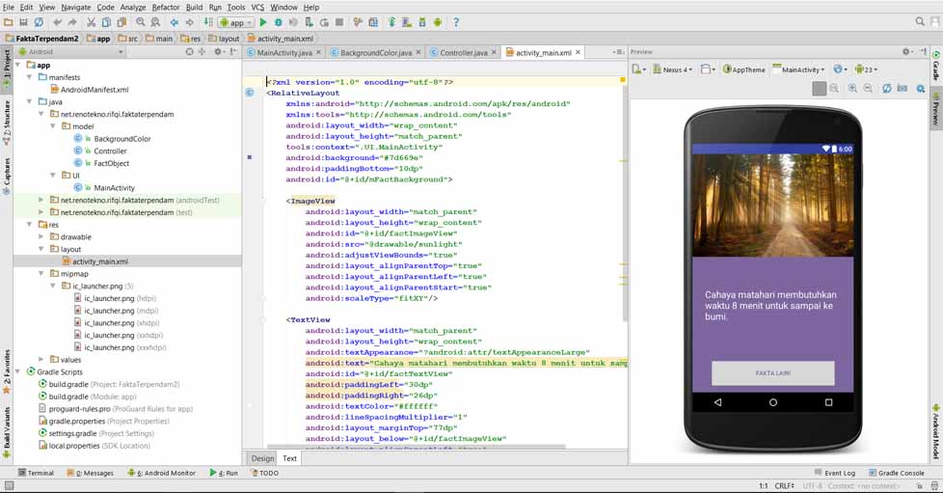Open the Help question mark icon
943x493 pixels.
[456, 22]
